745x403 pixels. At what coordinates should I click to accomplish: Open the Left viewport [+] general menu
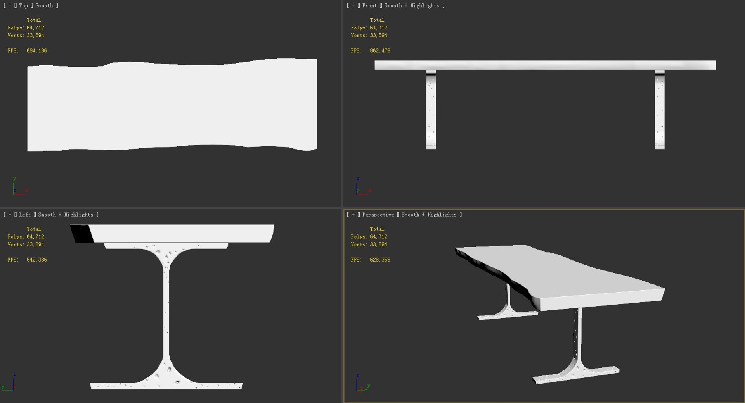point(10,214)
